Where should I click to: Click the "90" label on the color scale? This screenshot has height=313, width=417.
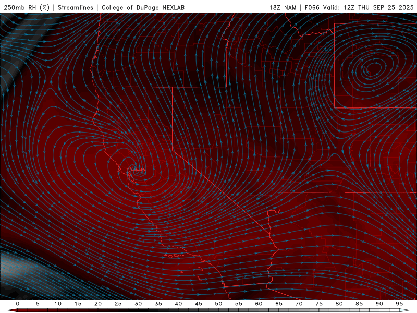pyautogui.click(x=379, y=304)
